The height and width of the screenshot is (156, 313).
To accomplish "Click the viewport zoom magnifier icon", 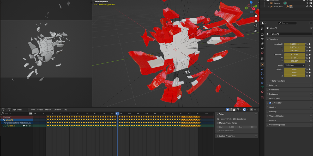I will coord(256,16).
